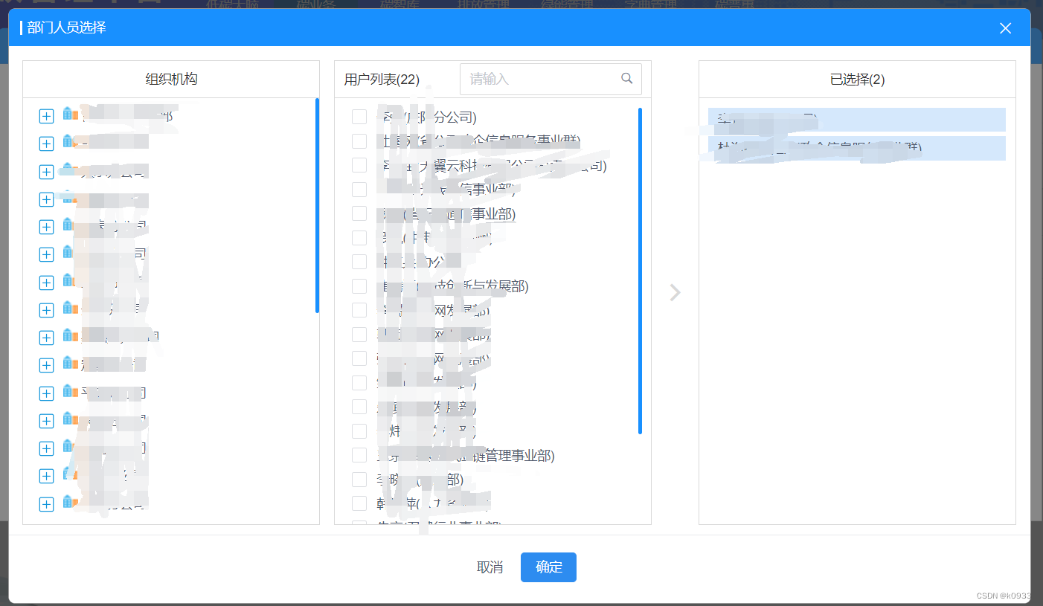1043x606 pixels.
Task: Click the building icon of the last visible tree node
Action: [68, 503]
